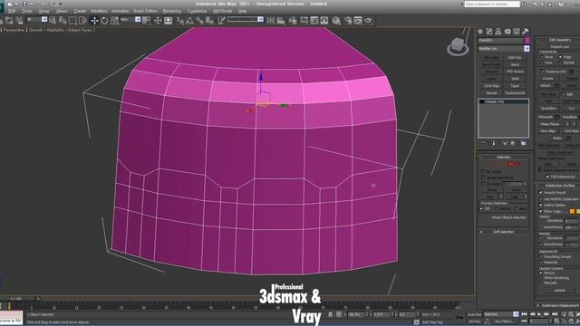Click the Mirror tool icon

pyautogui.click(x=270, y=21)
